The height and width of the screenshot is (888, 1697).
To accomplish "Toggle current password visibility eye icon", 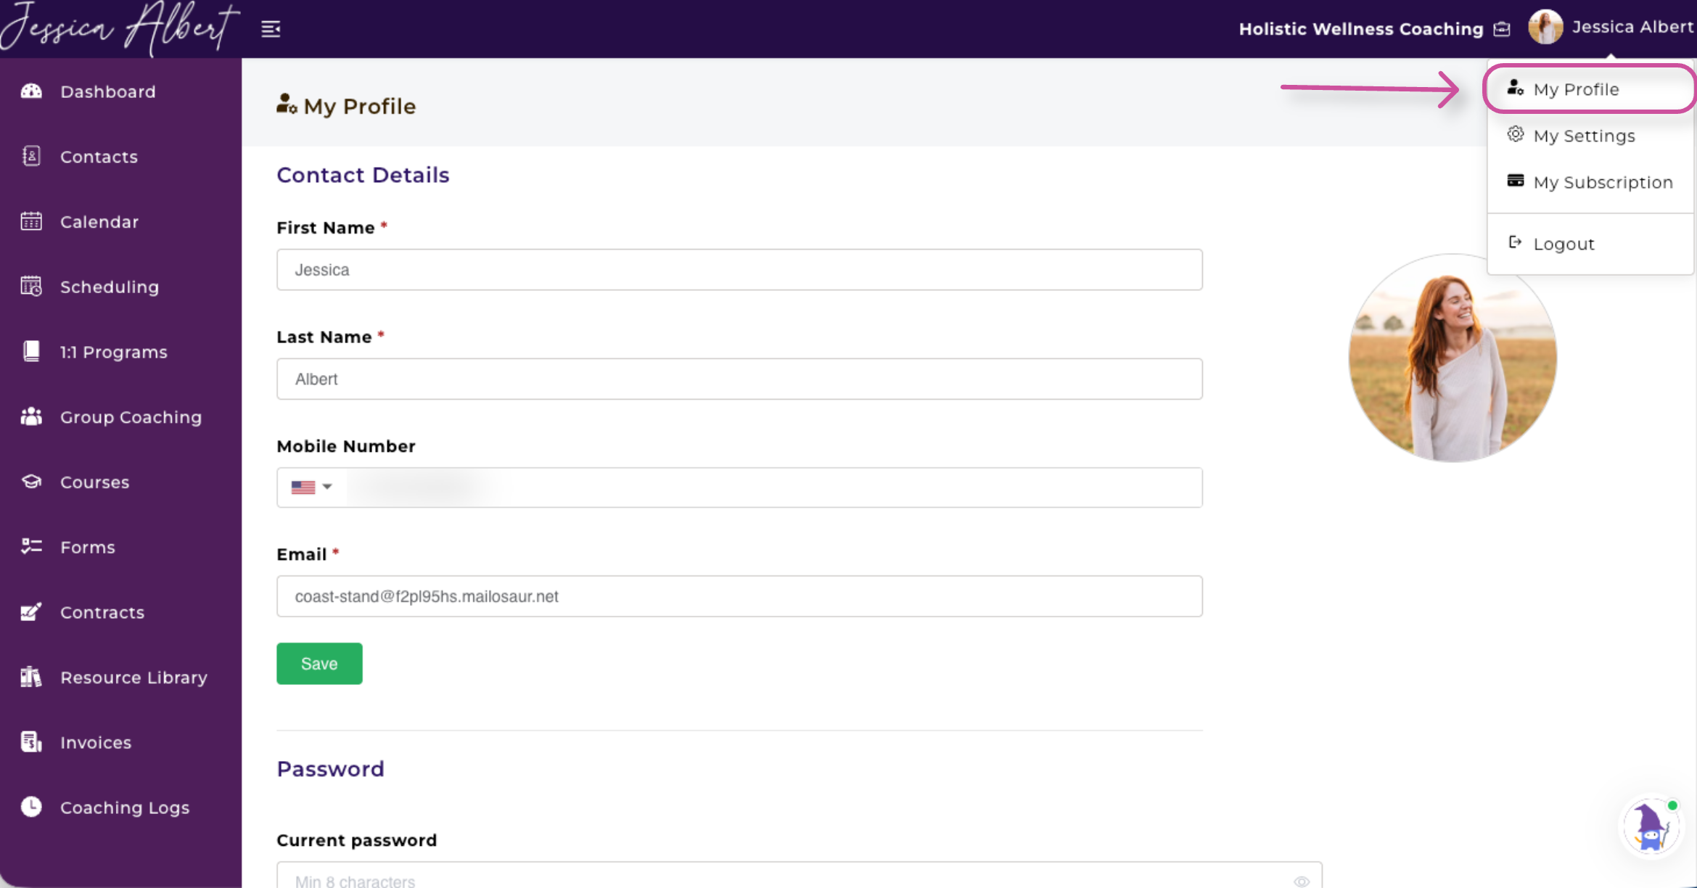I will [1302, 881].
